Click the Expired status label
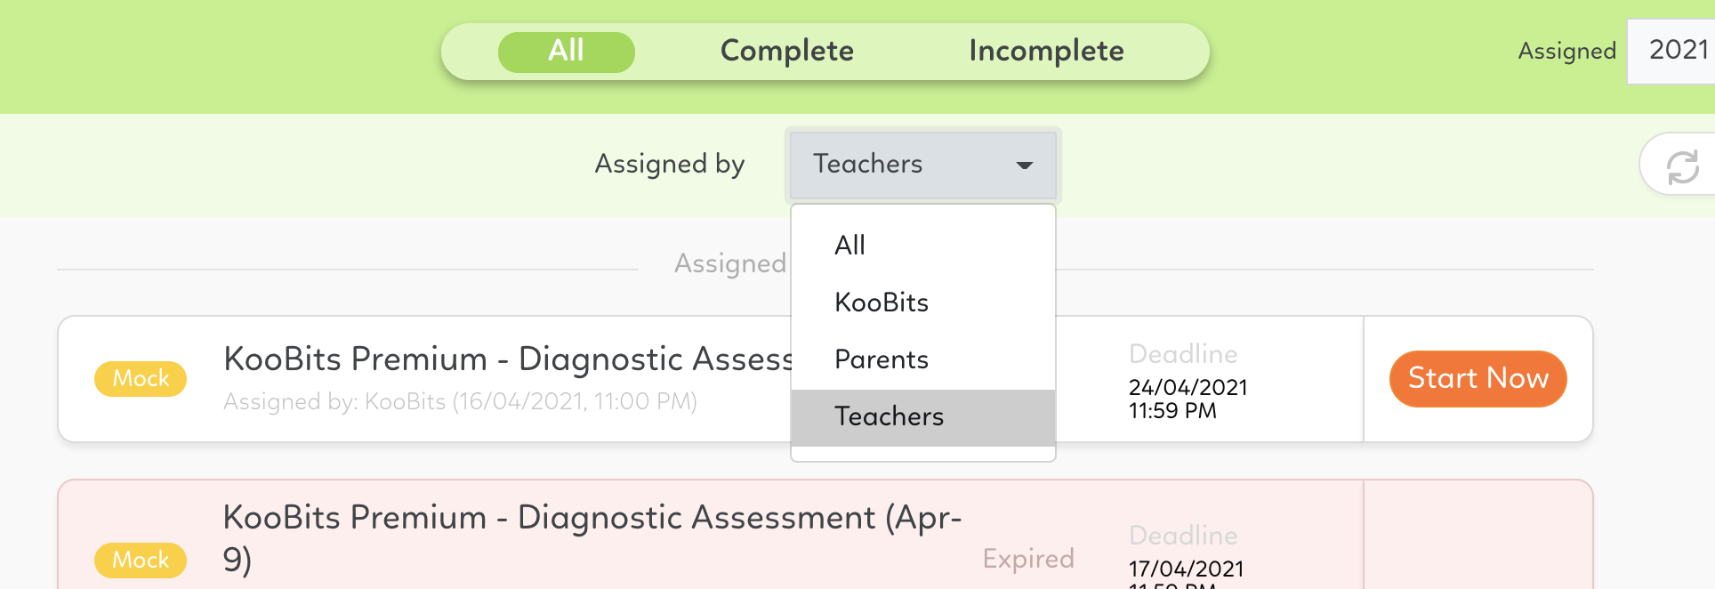The image size is (1715, 589). 1028,559
